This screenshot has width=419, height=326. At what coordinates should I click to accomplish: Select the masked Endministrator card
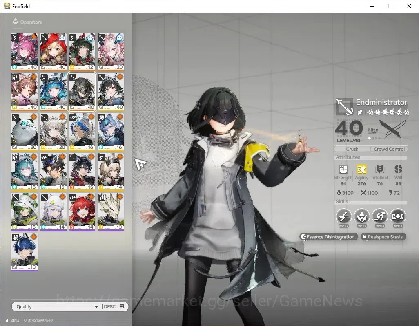point(82,92)
